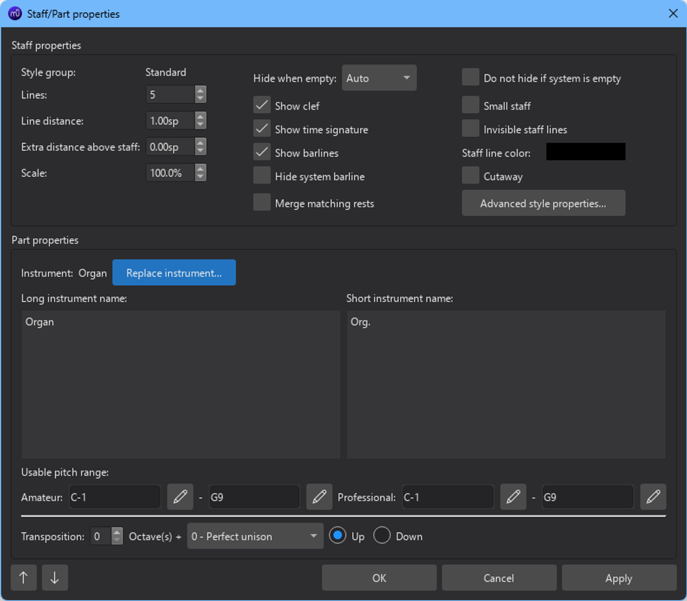Click the Line distance 1.00sp field
This screenshot has width=687, height=601.
coord(170,121)
